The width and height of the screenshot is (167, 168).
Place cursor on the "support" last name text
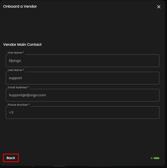pyautogui.click(x=15, y=78)
